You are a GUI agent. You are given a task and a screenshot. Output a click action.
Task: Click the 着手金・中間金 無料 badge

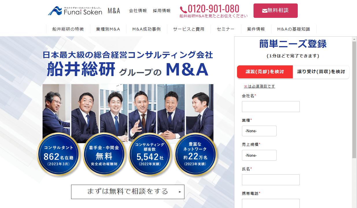(104, 155)
